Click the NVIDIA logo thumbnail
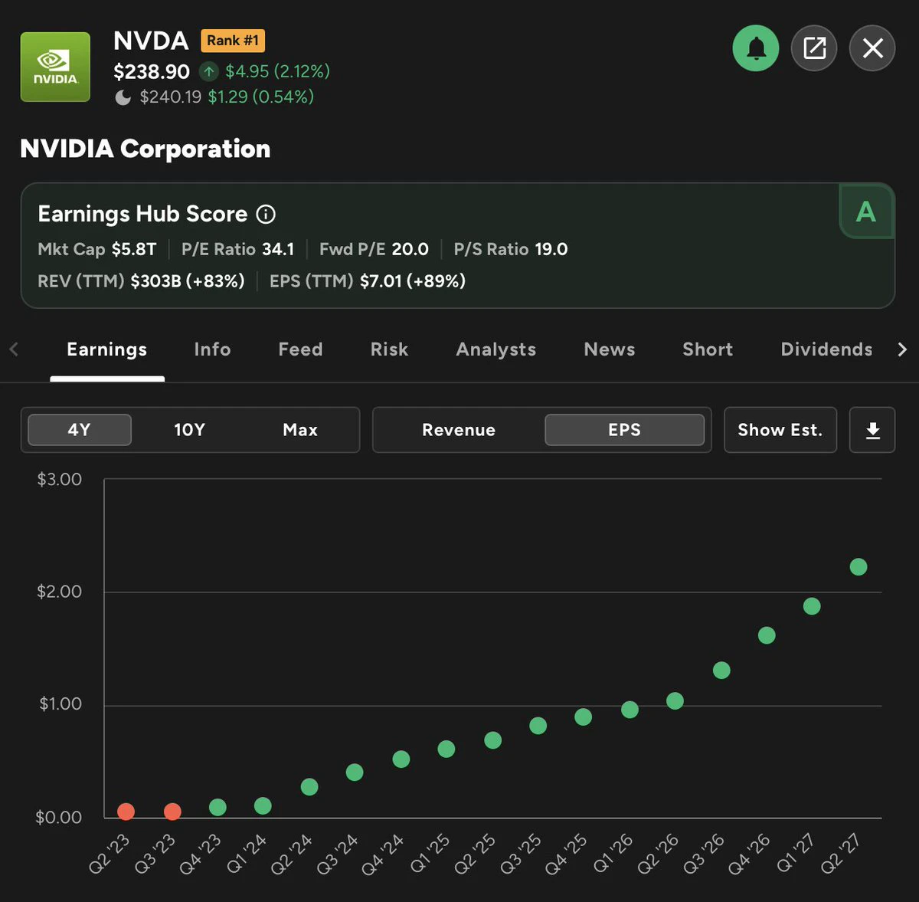 click(x=55, y=67)
